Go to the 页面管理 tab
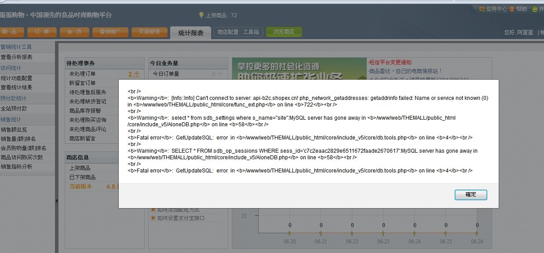Viewport: 544px width, 253px height. (x=149, y=32)
